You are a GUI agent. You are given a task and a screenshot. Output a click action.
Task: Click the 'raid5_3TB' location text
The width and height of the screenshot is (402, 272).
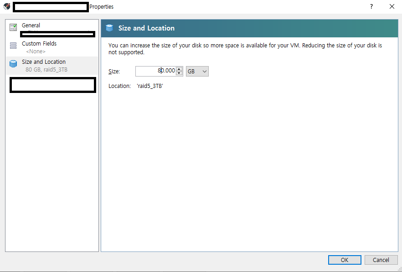tap(150, 86)
